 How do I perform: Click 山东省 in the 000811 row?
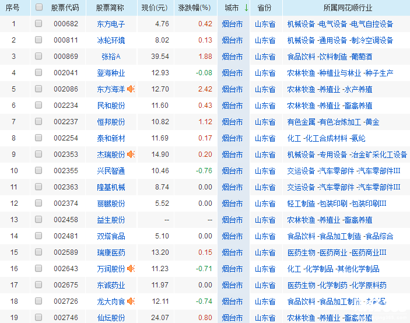(x=265, y=40)
